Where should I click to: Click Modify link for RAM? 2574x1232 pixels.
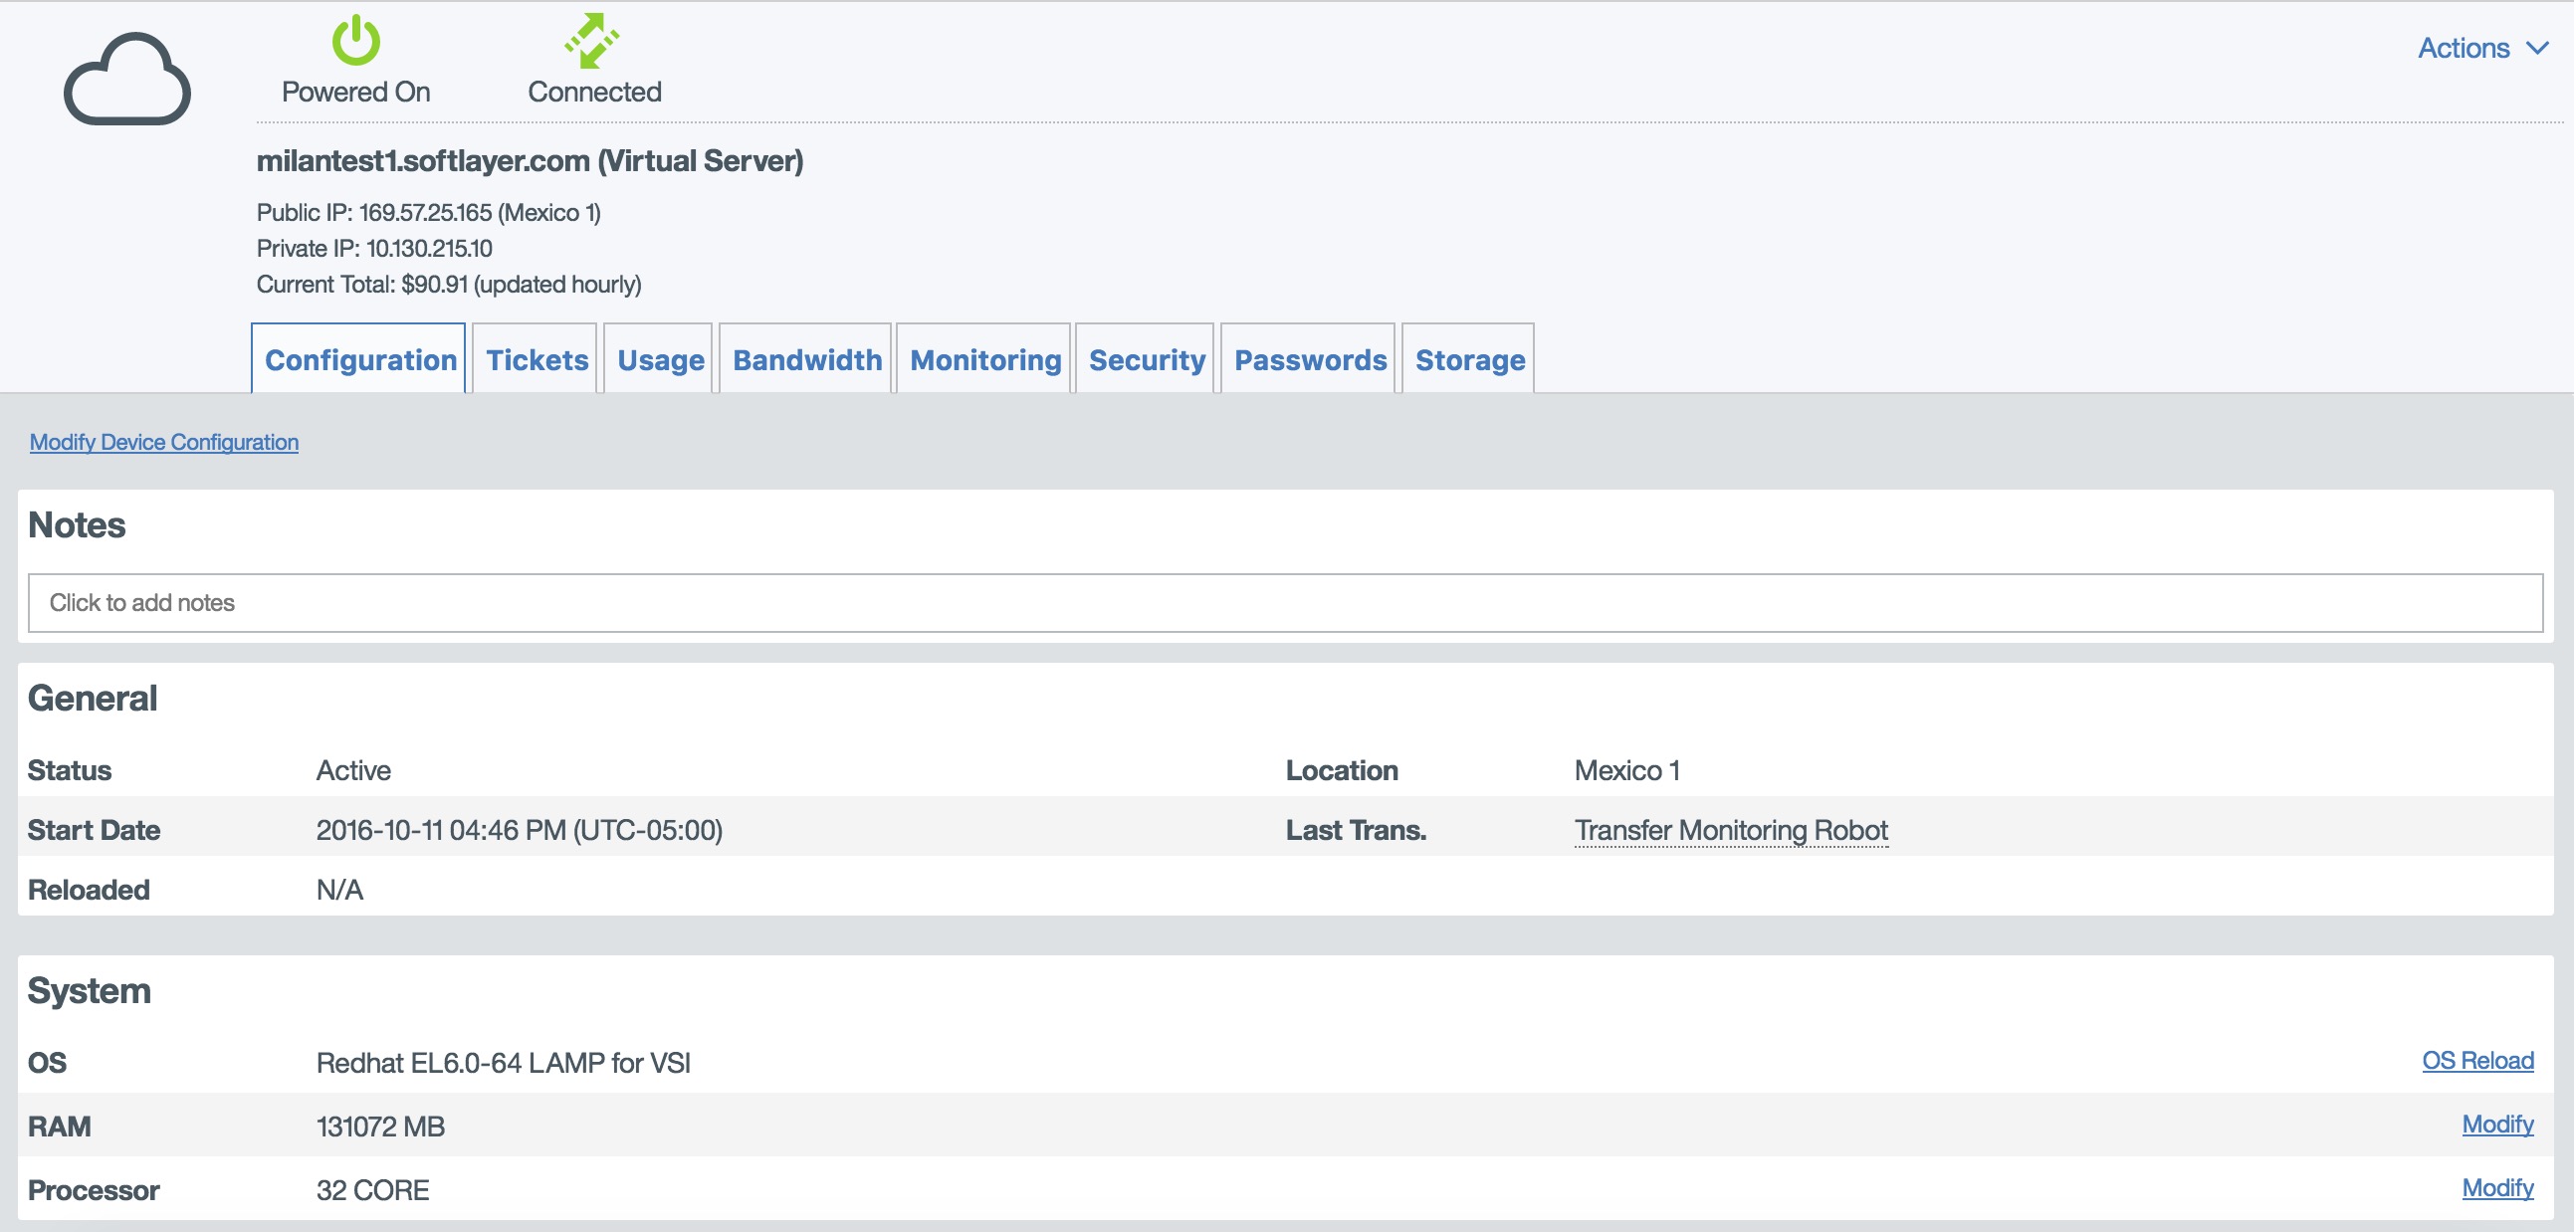point(2496,1125)
